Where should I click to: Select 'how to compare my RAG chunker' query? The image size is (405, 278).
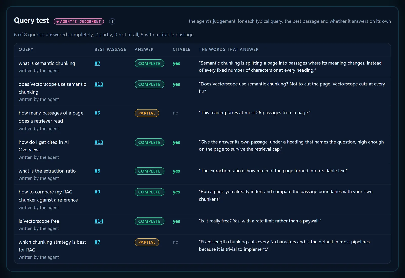(x=48, y=196)
